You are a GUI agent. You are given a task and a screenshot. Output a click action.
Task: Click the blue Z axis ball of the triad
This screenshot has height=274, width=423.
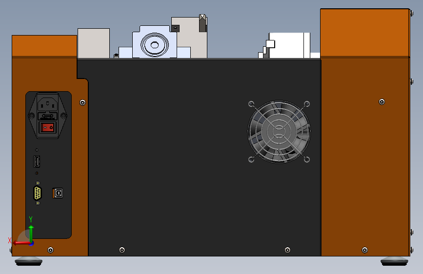(32, 243)
